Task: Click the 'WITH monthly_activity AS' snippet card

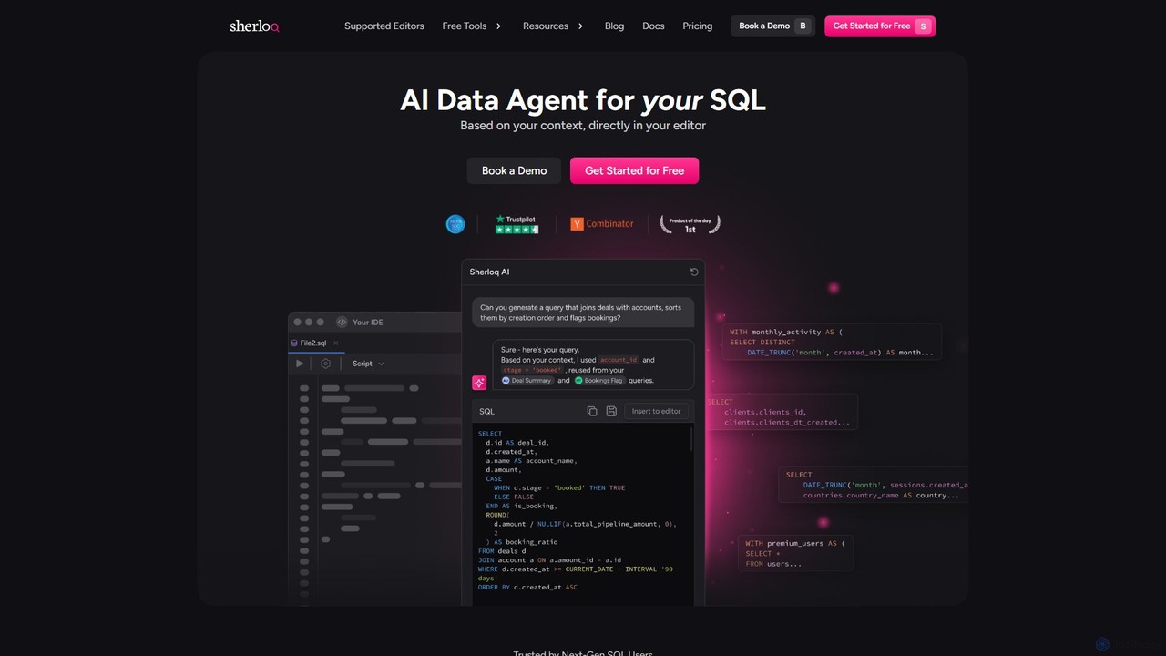Action: tap(832, 342)
